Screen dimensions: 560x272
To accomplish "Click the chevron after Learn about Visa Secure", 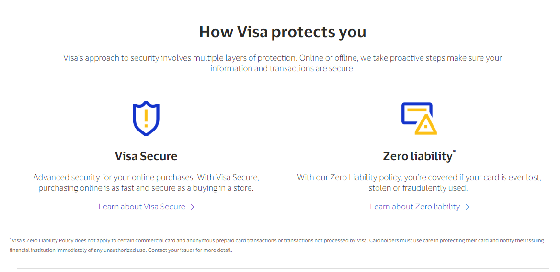I will [x=193, y=207].
